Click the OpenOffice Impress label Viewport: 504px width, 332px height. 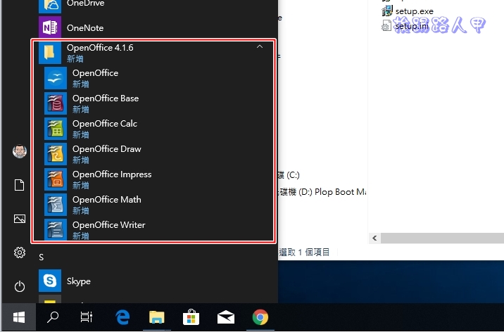(x=112, y=174)
